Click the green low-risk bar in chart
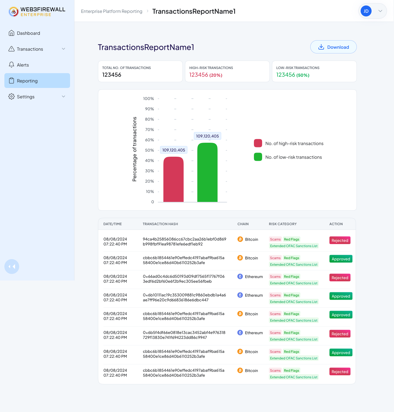This screenshot has width=394, height=412. [207, 172]
